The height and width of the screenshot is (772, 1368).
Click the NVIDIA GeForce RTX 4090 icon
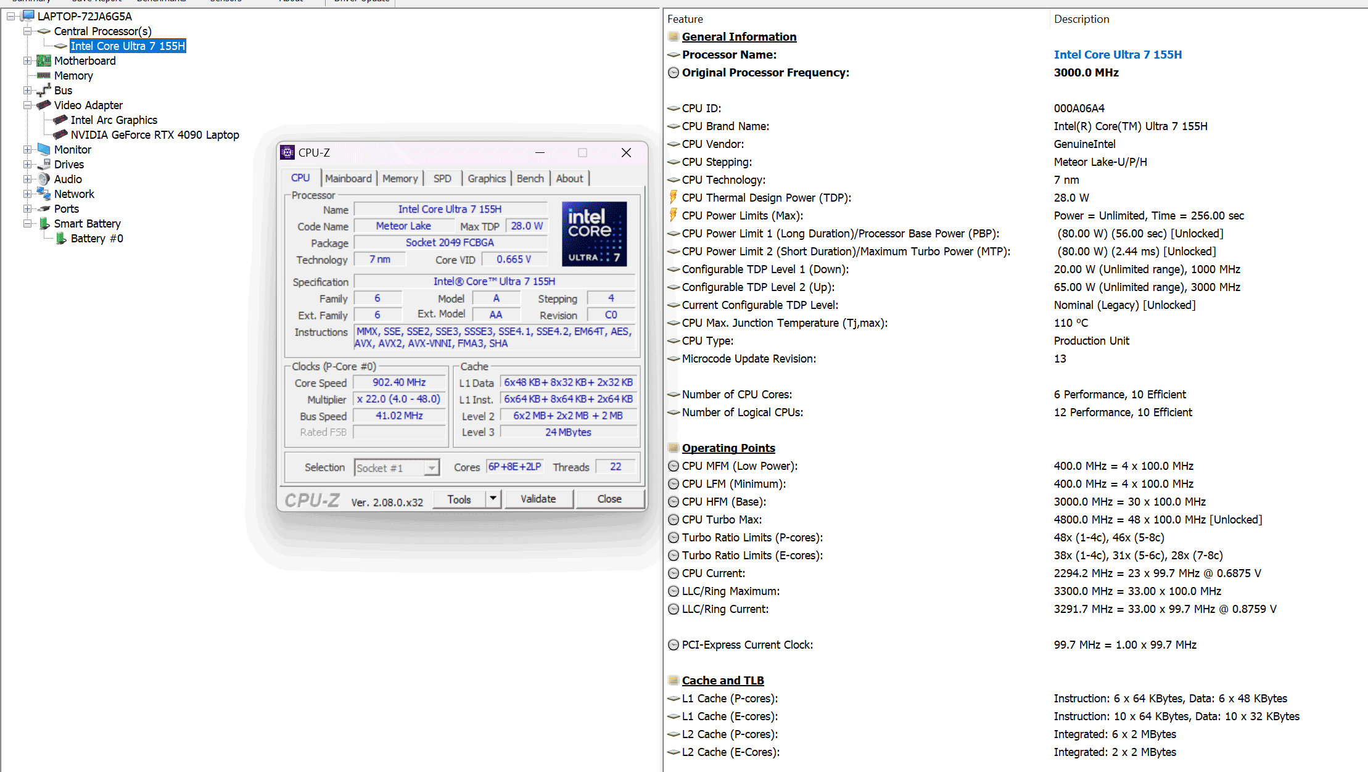(60, 134)
